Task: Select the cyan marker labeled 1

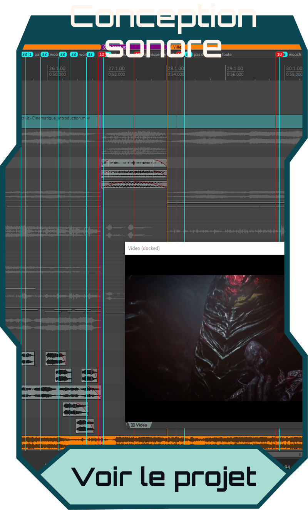Action: (31, 54)
